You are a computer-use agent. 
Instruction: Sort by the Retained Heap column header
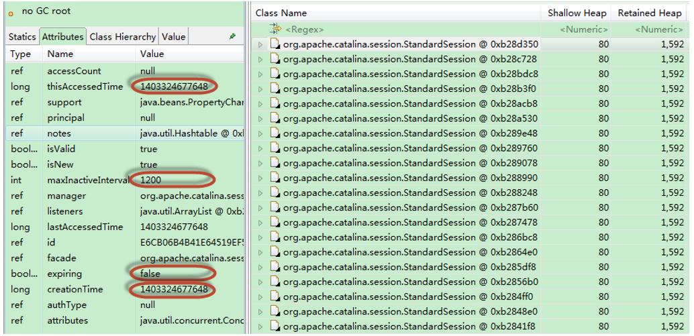(x=649, y=13)
